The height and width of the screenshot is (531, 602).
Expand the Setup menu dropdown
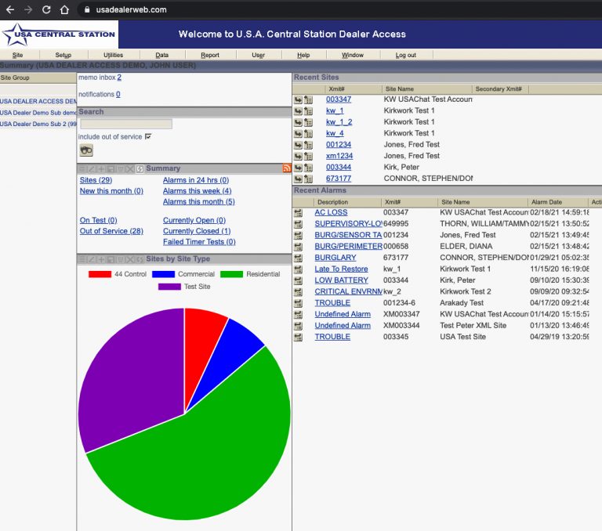point(63,55)
